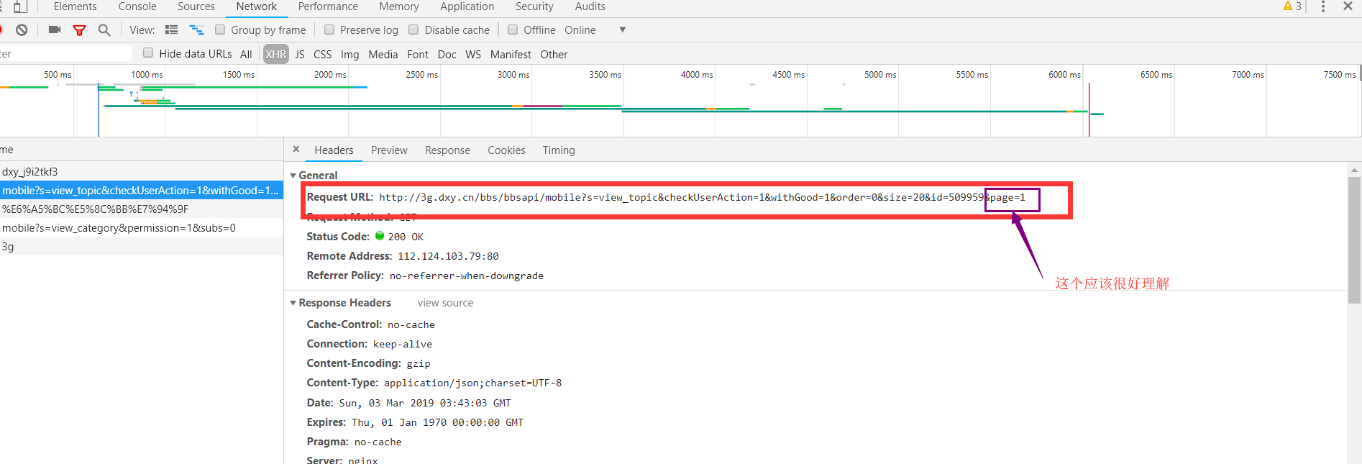Filter requests by JS
The height and width of the screenshot is (464, 1362).
300,55
